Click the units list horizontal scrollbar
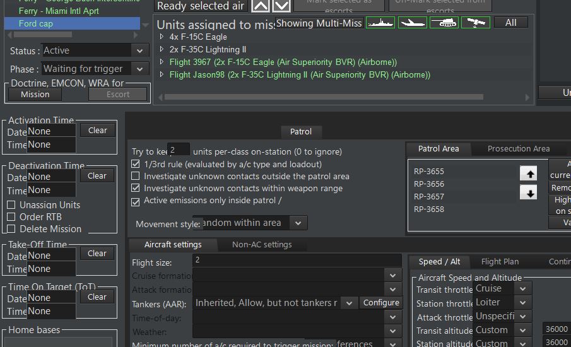This screenshot has width=571, height=347. (324, 97)
